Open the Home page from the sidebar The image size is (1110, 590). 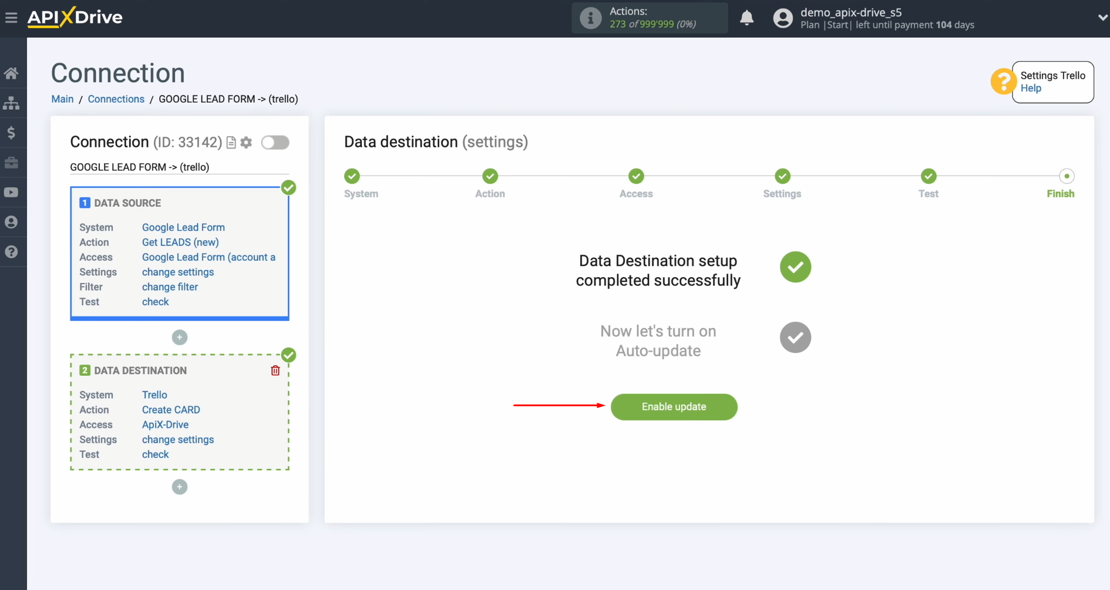(x=12, y=73)
